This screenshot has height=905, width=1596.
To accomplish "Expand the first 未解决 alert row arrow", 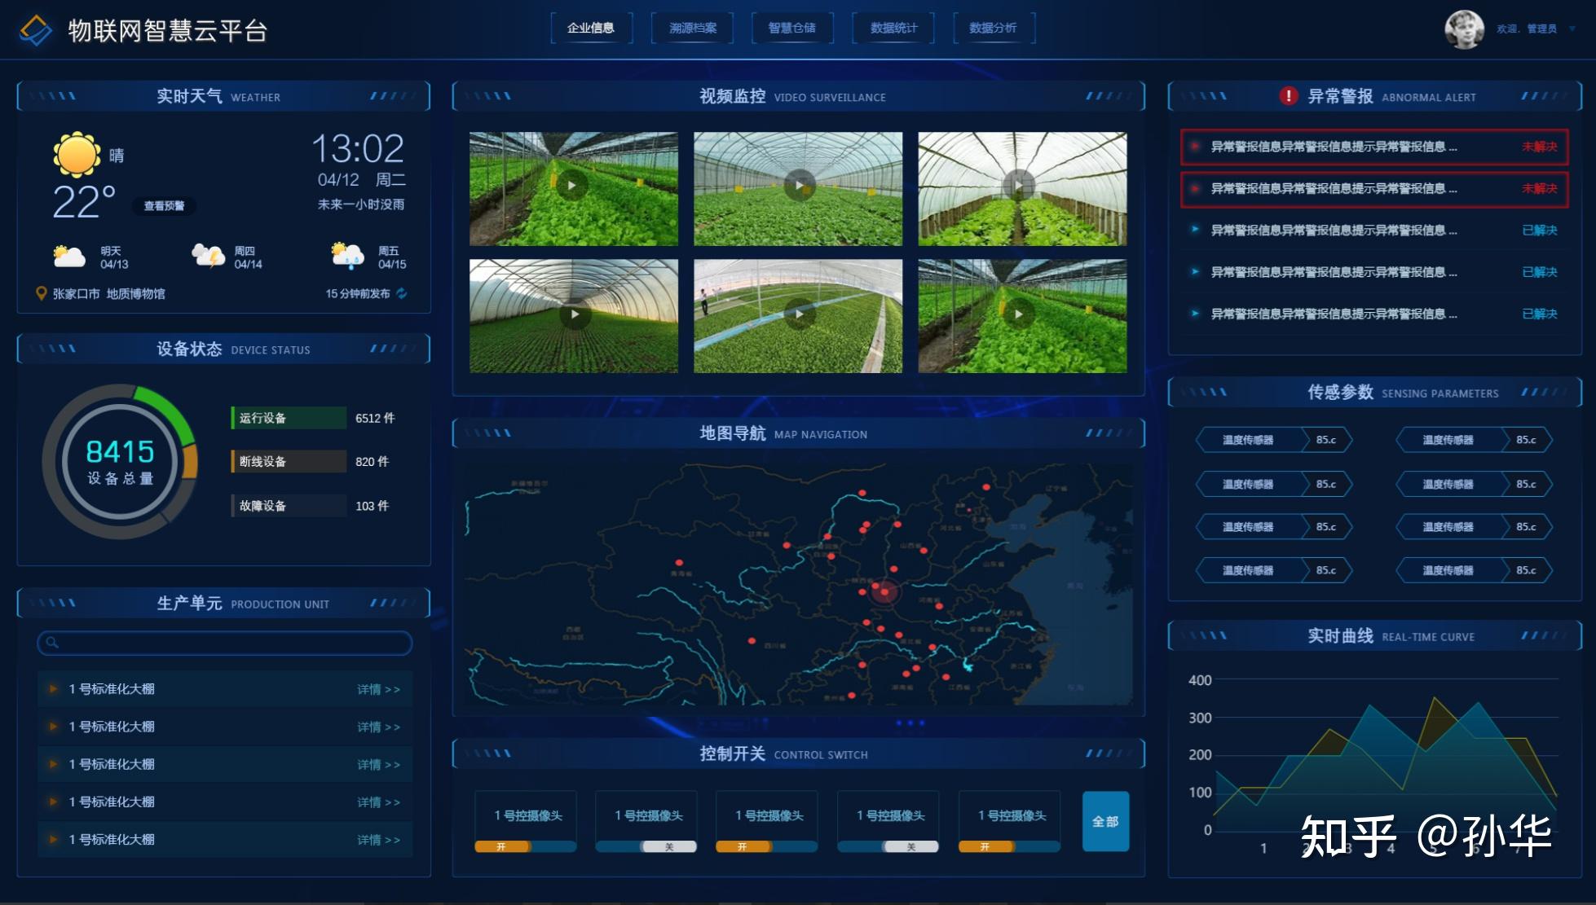I will [1195, 147].
